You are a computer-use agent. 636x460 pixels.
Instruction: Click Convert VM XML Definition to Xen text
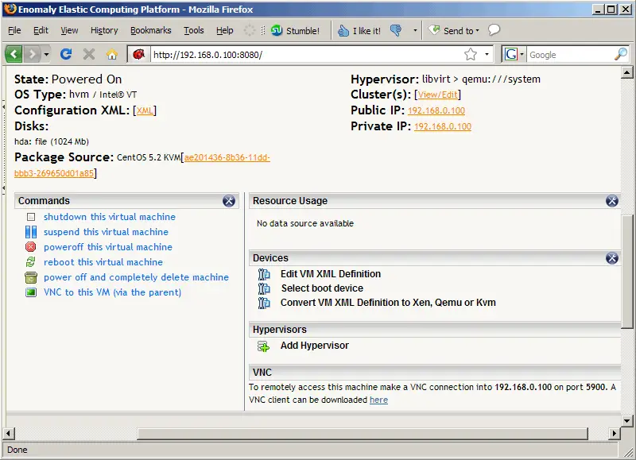tap(388, 303)
